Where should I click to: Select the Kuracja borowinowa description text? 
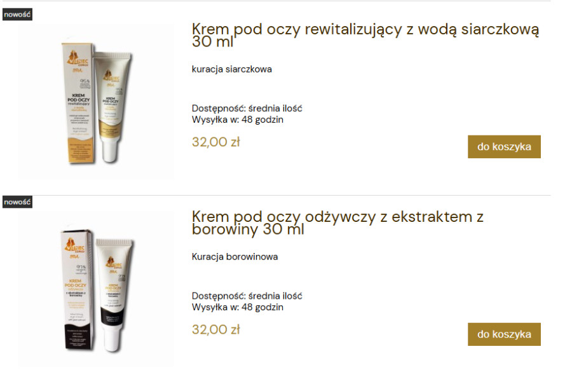tap(235, 257)
